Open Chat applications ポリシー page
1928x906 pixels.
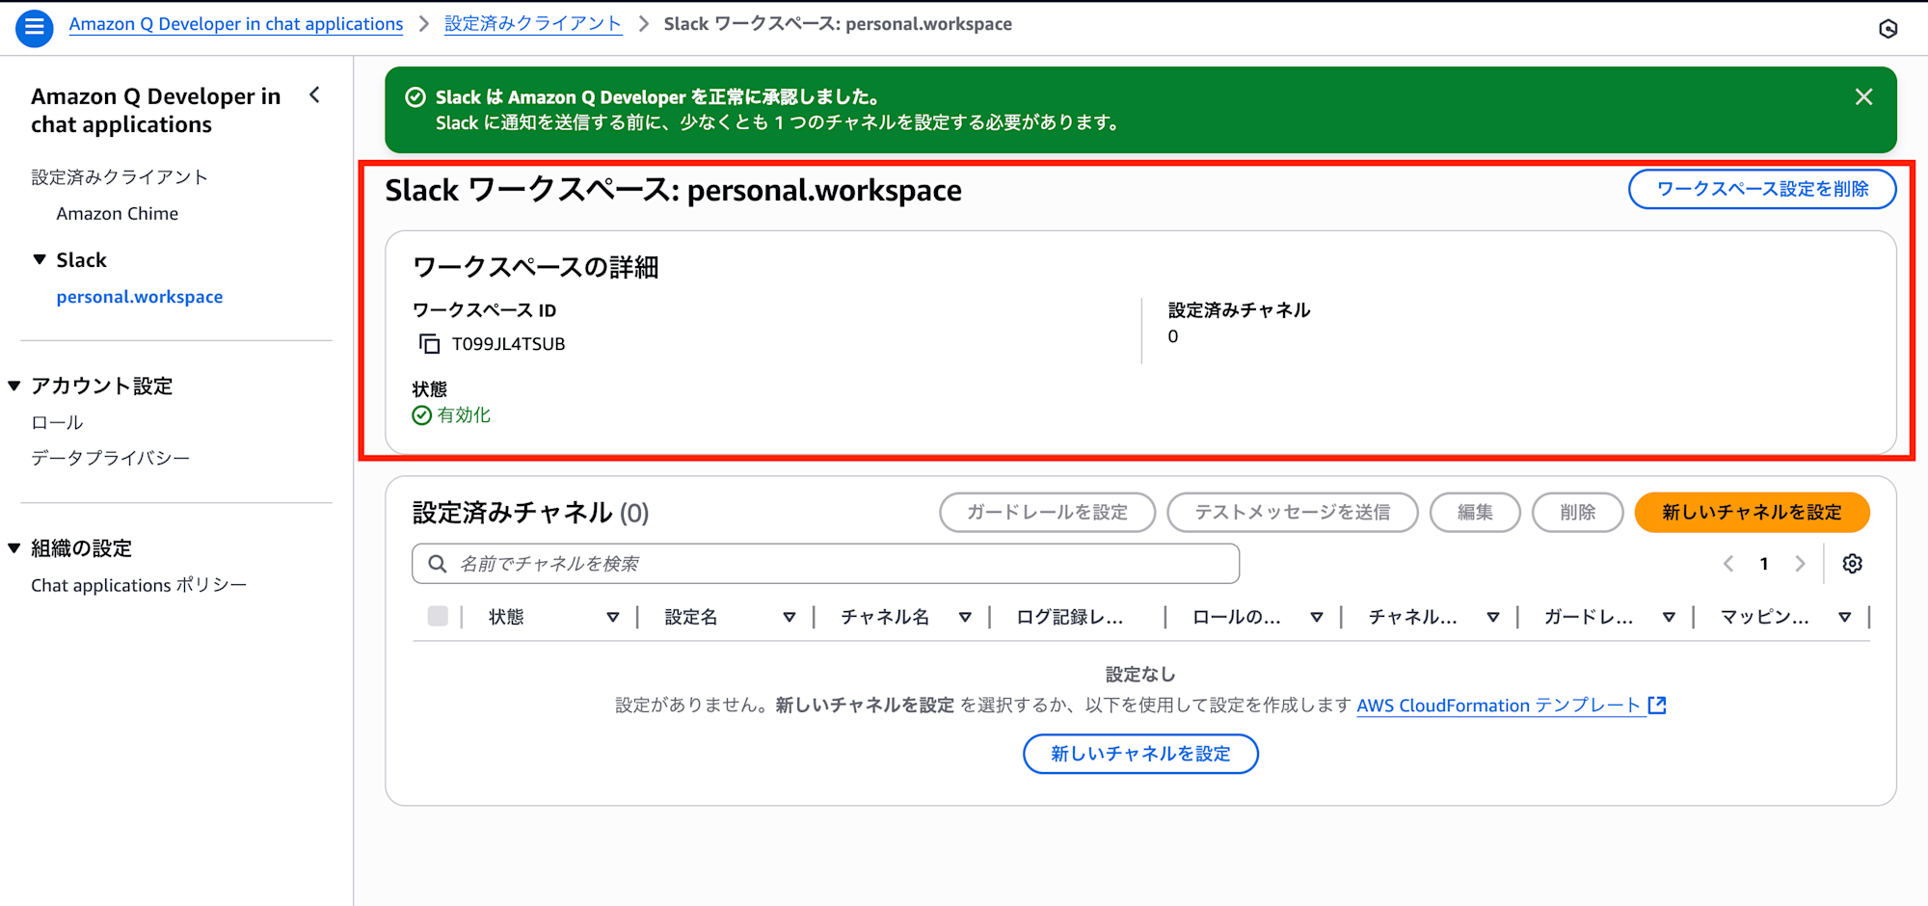coord(139,585)
